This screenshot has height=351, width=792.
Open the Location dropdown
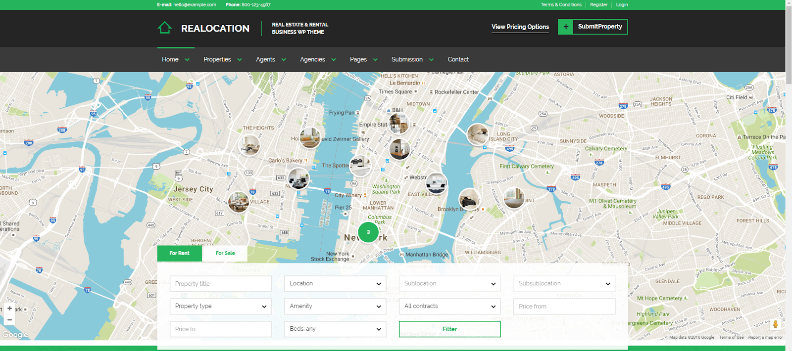pyautogui.click(x=335, y=284)
